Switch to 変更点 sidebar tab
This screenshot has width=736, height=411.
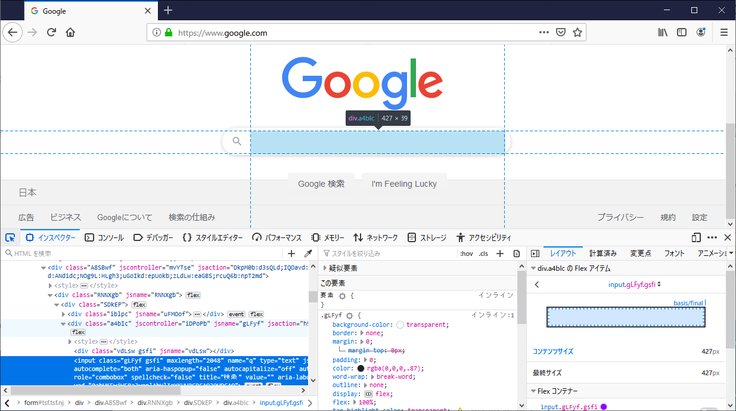[x=641, y=254]
